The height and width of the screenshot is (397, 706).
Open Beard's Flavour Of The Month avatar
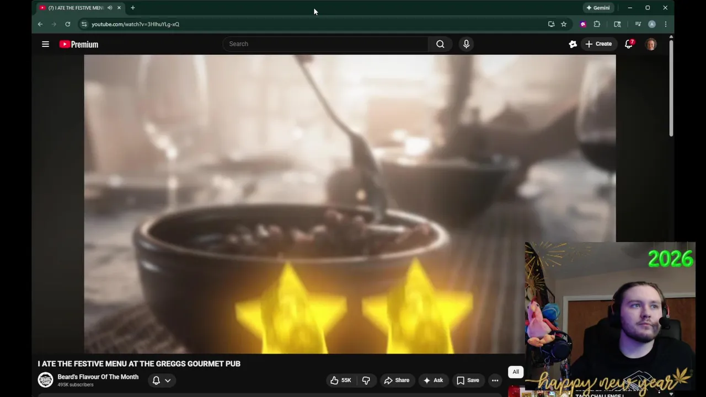[45, 380]
